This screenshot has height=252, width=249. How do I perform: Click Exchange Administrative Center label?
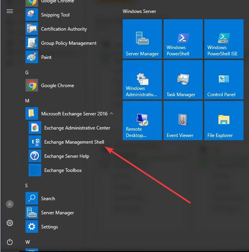coord(77,128)
